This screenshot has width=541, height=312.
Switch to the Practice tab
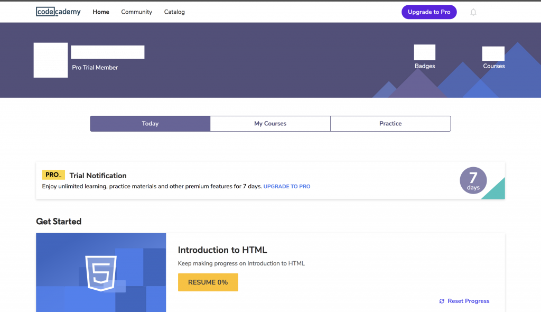pos(390,124)
